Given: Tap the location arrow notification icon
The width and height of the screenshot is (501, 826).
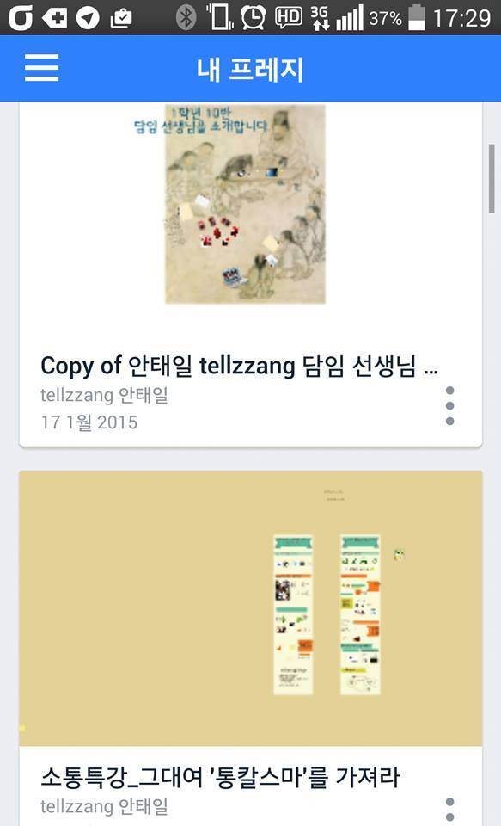Looking at the screenshot, I should (88, 18).
